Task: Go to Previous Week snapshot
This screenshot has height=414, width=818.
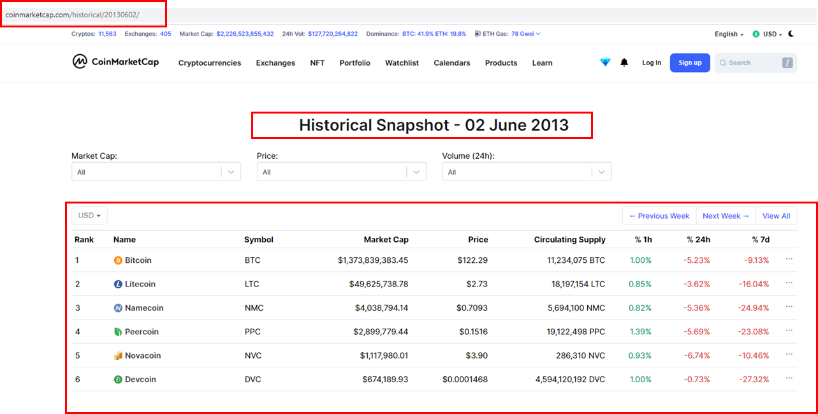Action: click(659, 216)
